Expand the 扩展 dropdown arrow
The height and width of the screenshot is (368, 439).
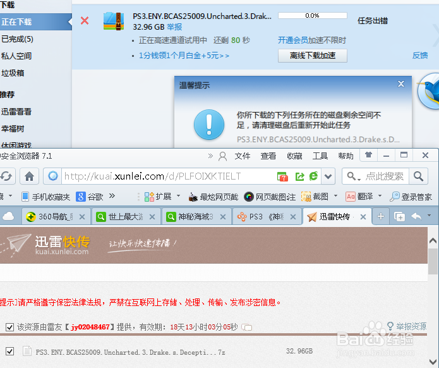tap(178, 196)
